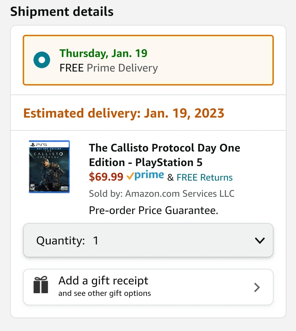Click the Pre-order Price Guarantee text

coord(153,210)
